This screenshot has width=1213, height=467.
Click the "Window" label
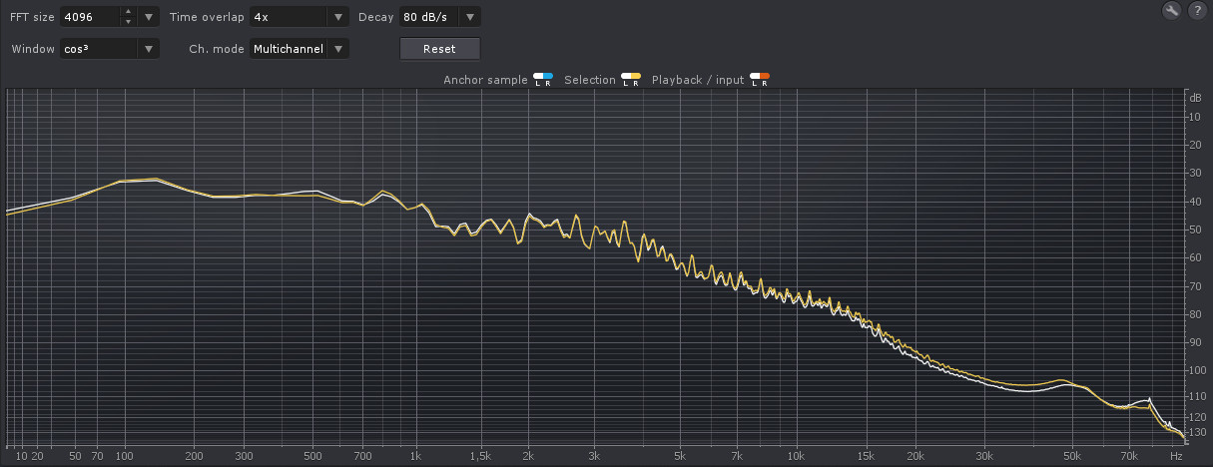click(x=32, y=48)
